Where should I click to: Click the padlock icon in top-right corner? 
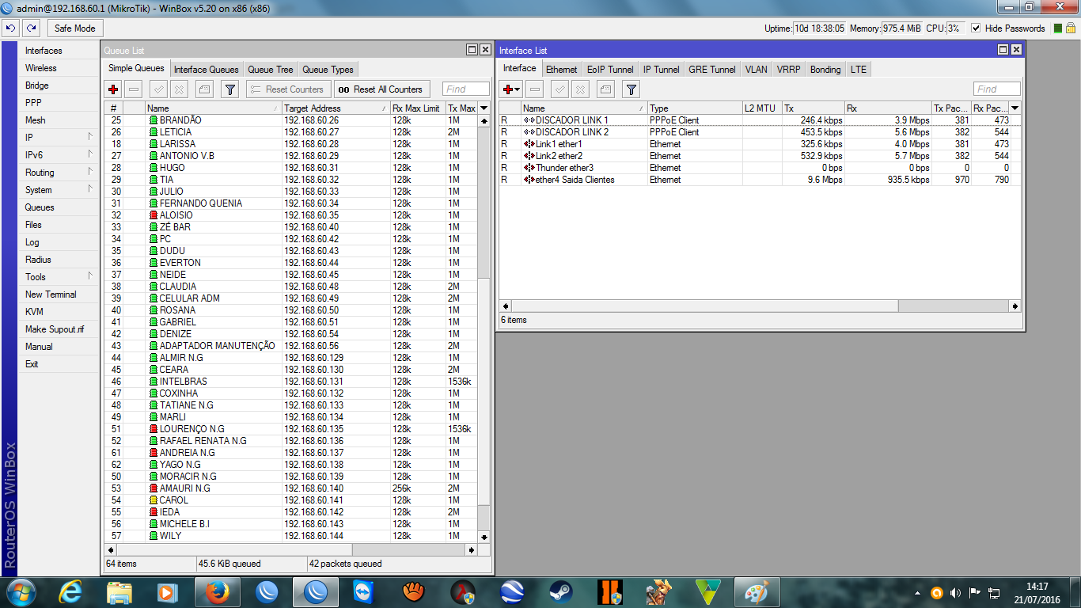[x=1071, y=28]
